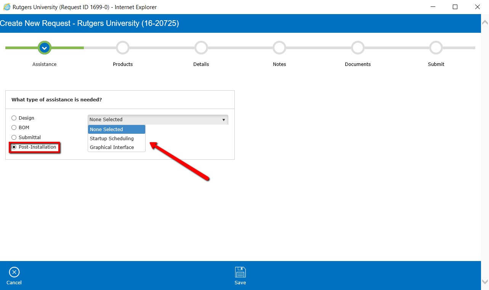The width and height of the screenshot is (489, 290).
Task: Click the Cancel circle-X icon
Action: point(14,272)
